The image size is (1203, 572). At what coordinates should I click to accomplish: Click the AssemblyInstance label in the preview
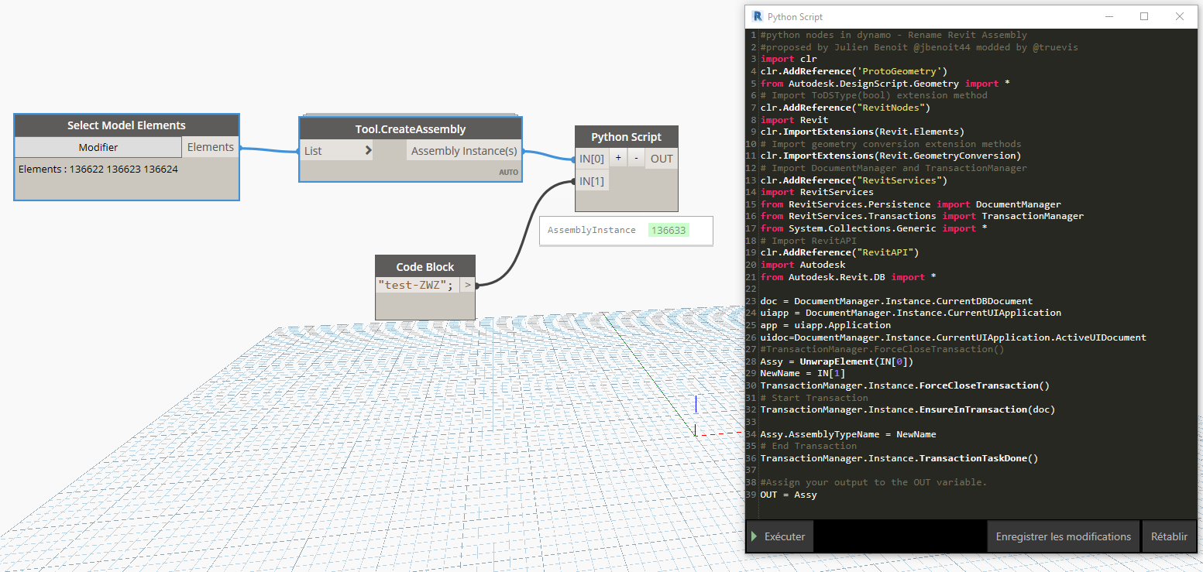(591, 230)
